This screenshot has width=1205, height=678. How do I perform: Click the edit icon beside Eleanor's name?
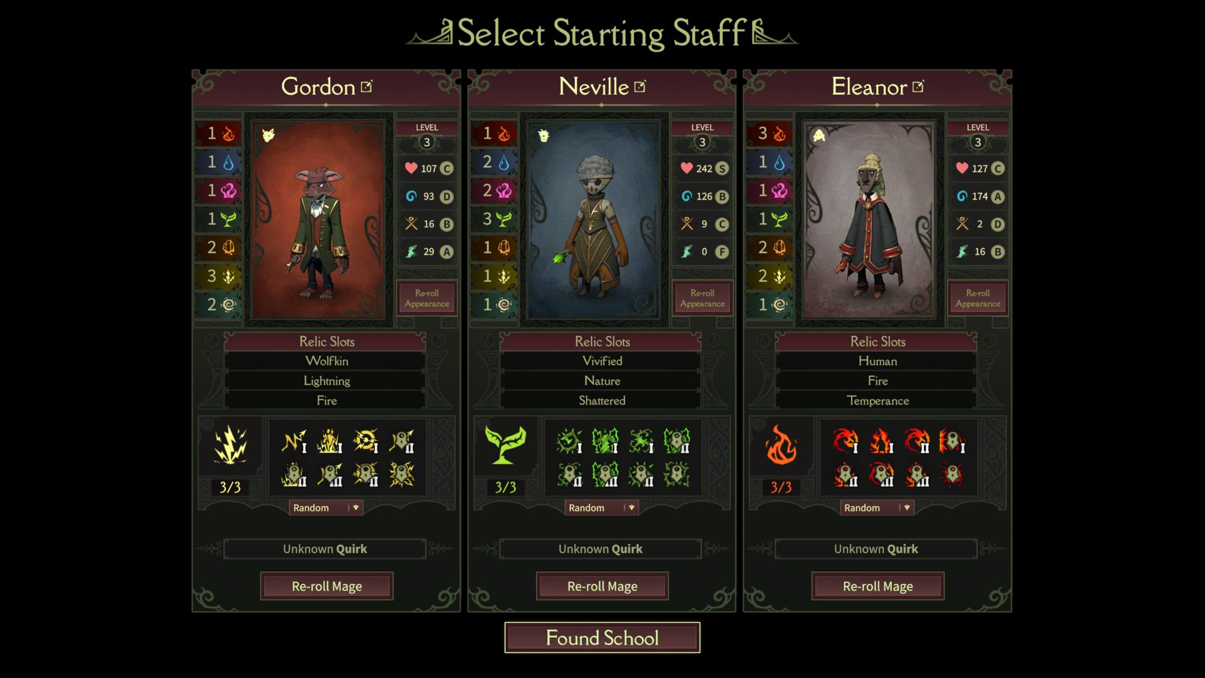click(918, 87)
